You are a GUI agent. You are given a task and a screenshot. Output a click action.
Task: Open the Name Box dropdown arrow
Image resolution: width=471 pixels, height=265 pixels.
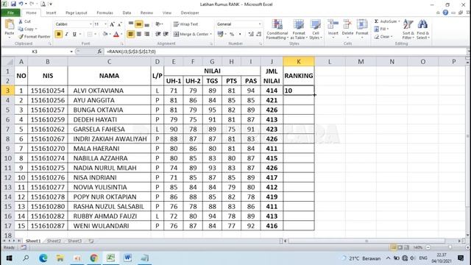(x=71, y=52)
